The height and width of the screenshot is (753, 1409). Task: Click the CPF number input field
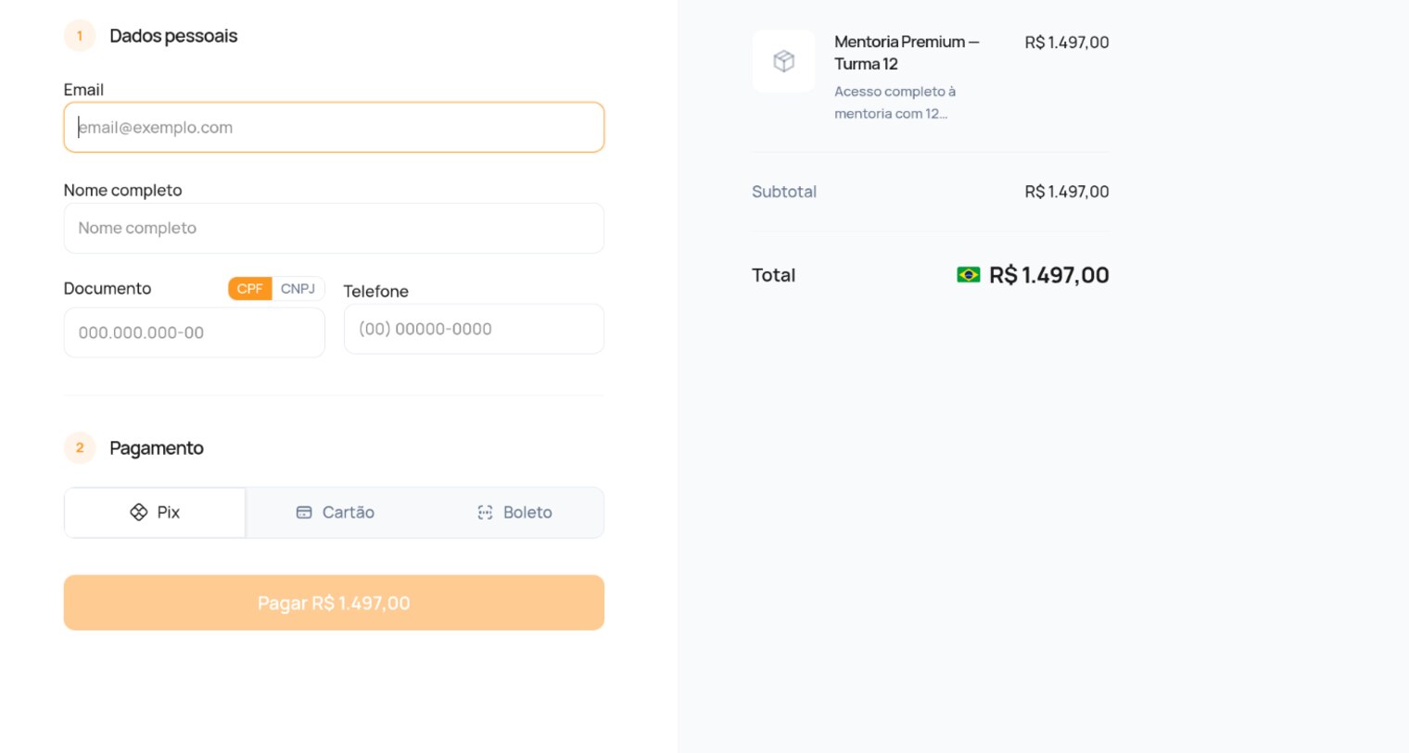[x=195, y=333]
